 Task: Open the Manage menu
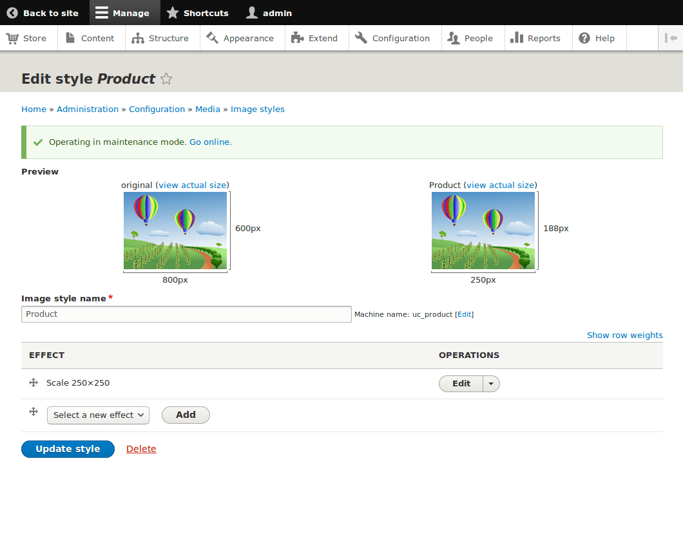click(x=124, y=12)
